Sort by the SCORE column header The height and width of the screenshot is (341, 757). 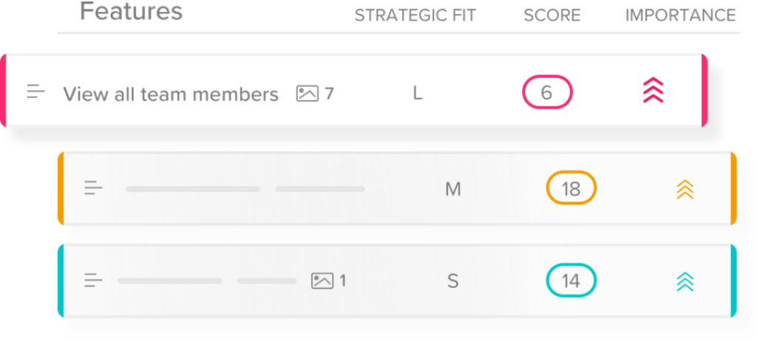pos(552,15)
